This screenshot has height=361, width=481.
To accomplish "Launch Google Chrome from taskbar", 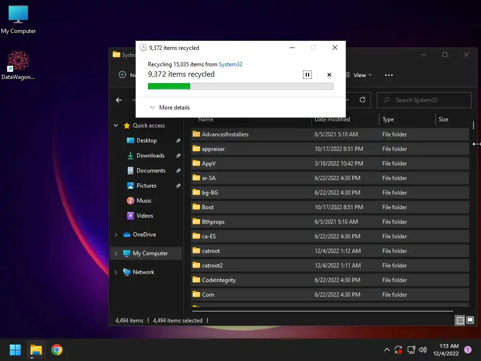I will tap(57, 350).
